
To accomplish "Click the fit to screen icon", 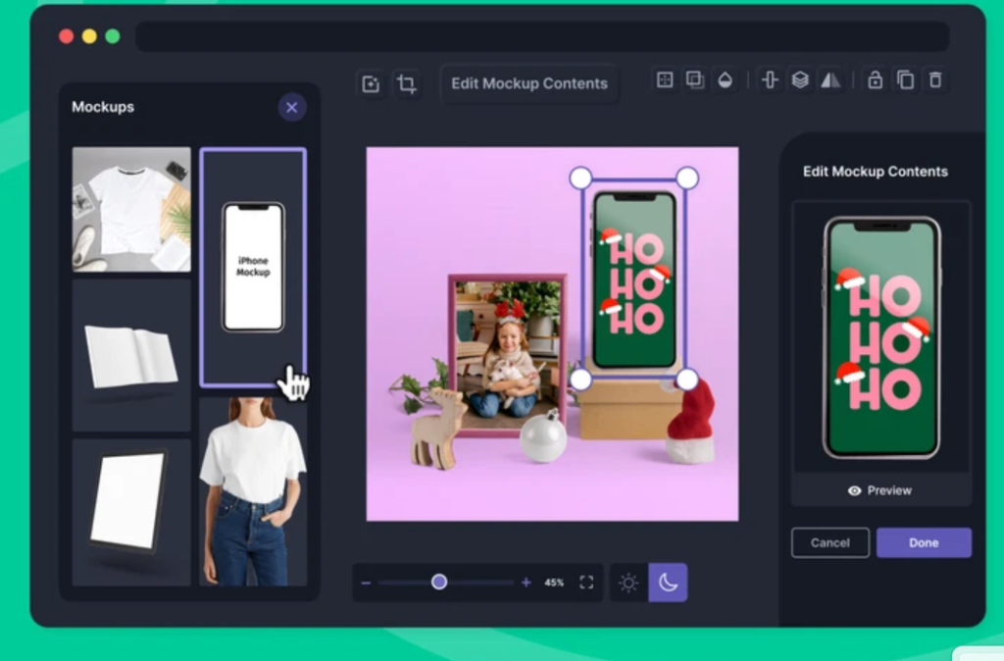I will (x=586, y=583).
